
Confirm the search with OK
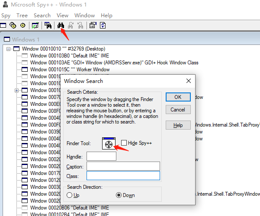178,97
